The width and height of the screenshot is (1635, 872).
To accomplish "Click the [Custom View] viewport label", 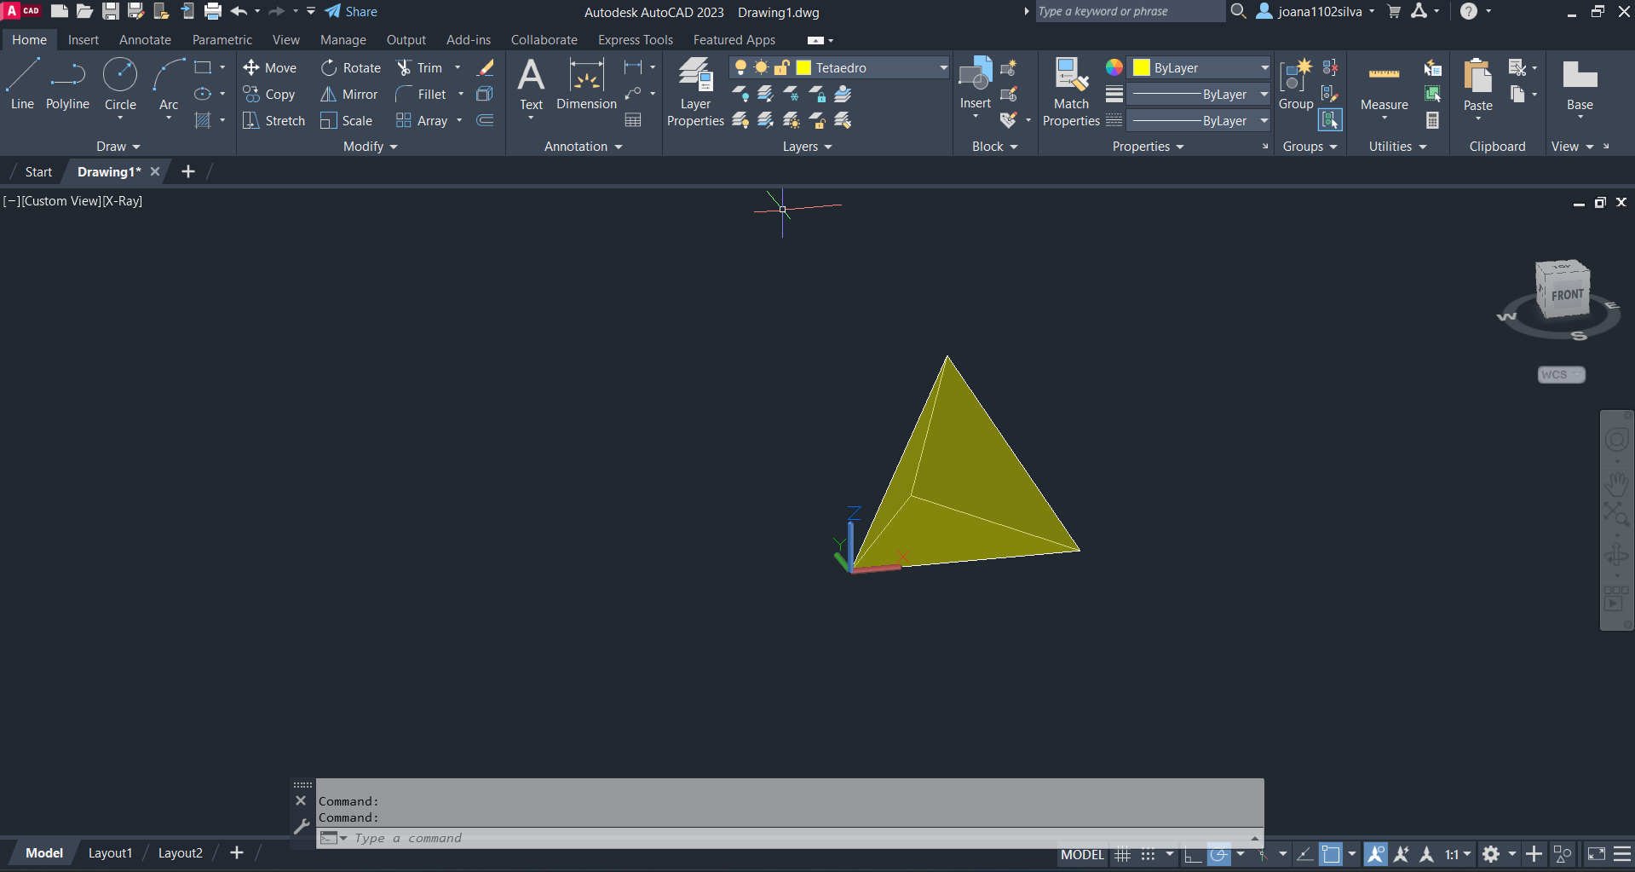I will 61,201.
